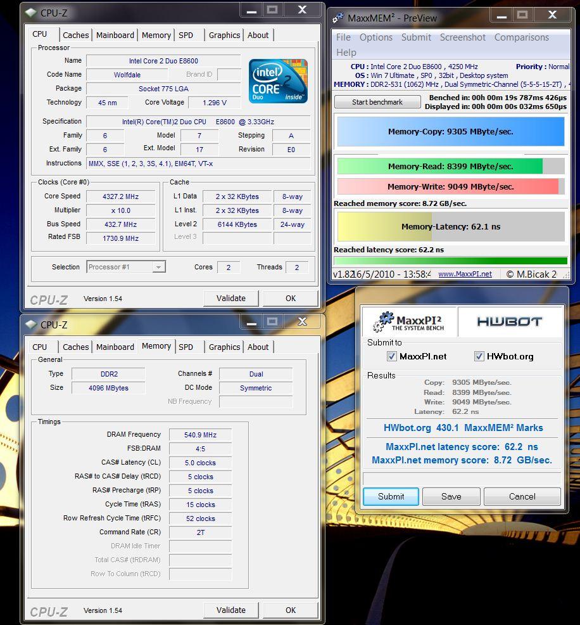Viewport: 580px width, 625px height.
Task: Open SPD tab in bottom CPU-Z window
Action: tap(186, 347)
